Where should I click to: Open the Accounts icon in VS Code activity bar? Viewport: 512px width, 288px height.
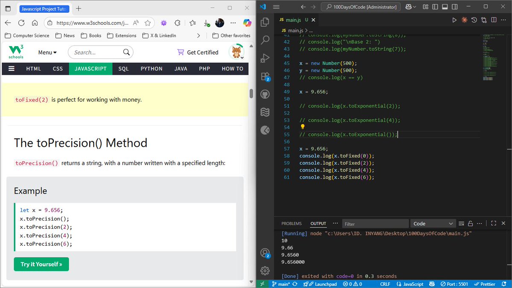point(265,253)
